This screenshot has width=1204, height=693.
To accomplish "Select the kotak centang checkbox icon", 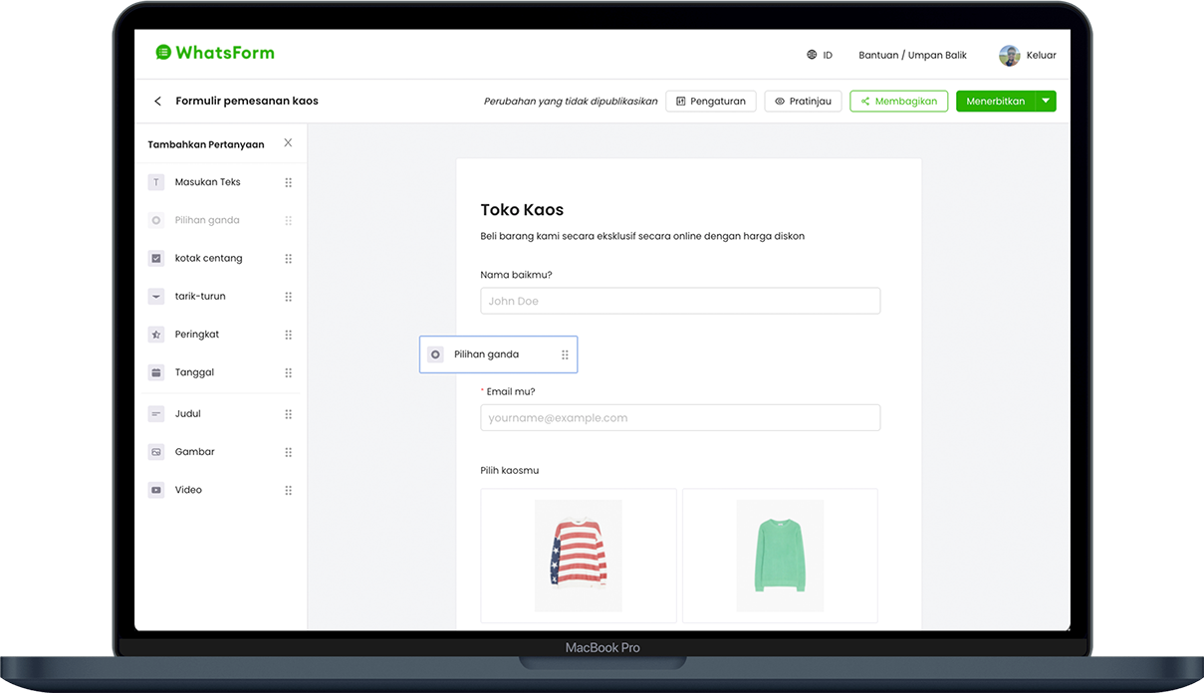I will point(156,259).
